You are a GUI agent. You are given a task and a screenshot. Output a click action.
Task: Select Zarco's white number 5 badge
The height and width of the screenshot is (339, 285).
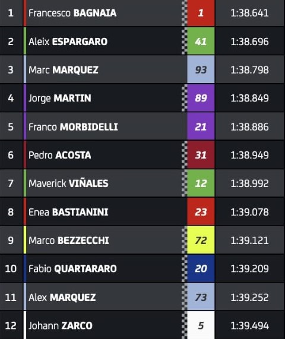201,325
